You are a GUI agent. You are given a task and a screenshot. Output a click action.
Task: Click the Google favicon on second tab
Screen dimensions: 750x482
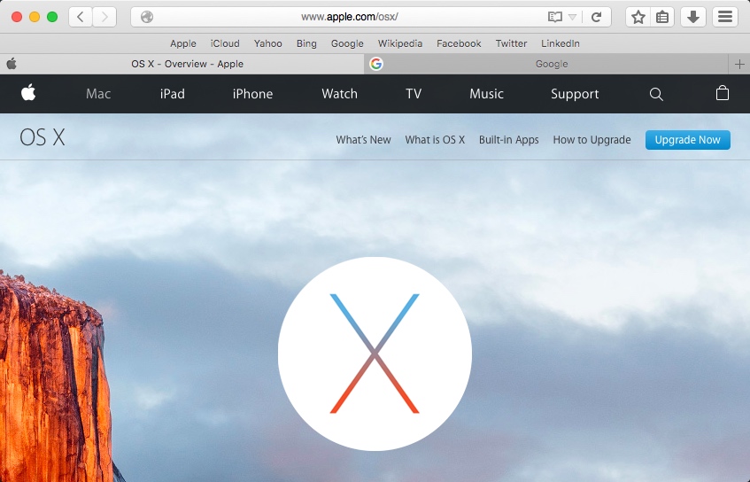tap(376, 64)
